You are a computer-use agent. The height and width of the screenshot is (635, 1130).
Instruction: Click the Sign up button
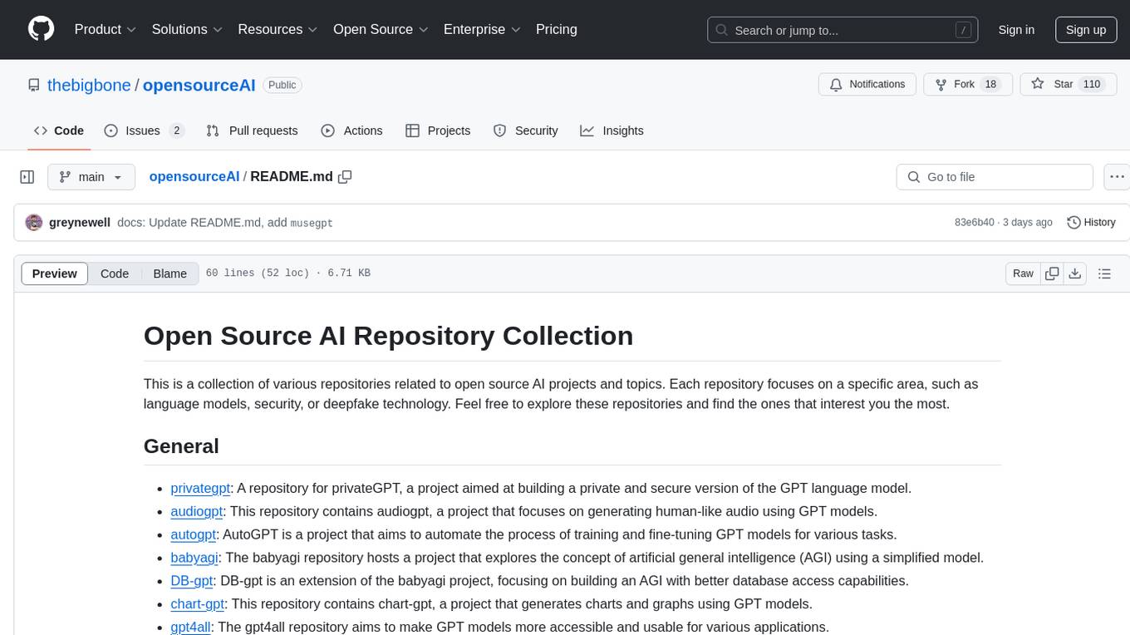point(1086,30)
